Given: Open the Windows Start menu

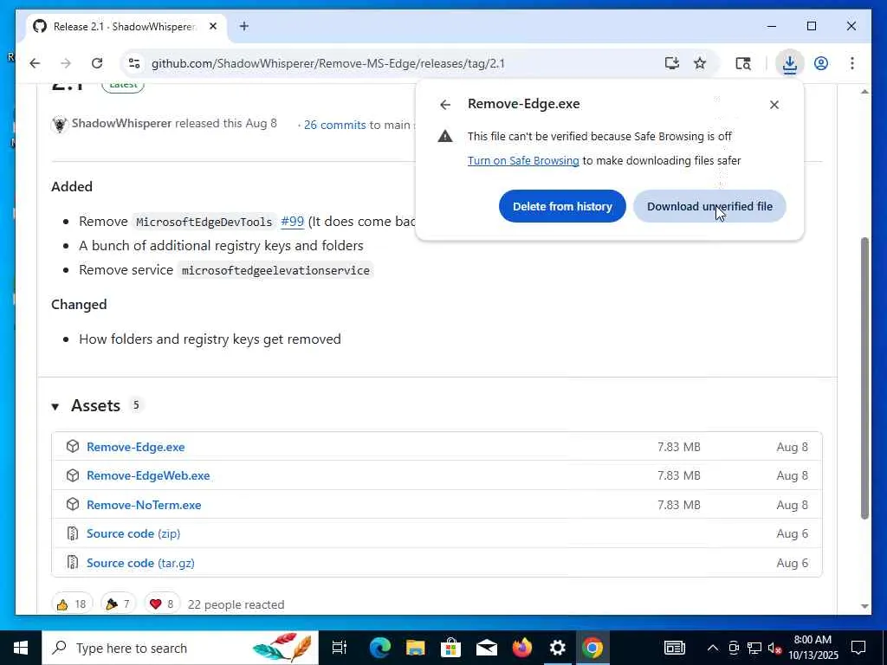Looking at the screenshot, I should pyautogui.click(x=21, y=648).
